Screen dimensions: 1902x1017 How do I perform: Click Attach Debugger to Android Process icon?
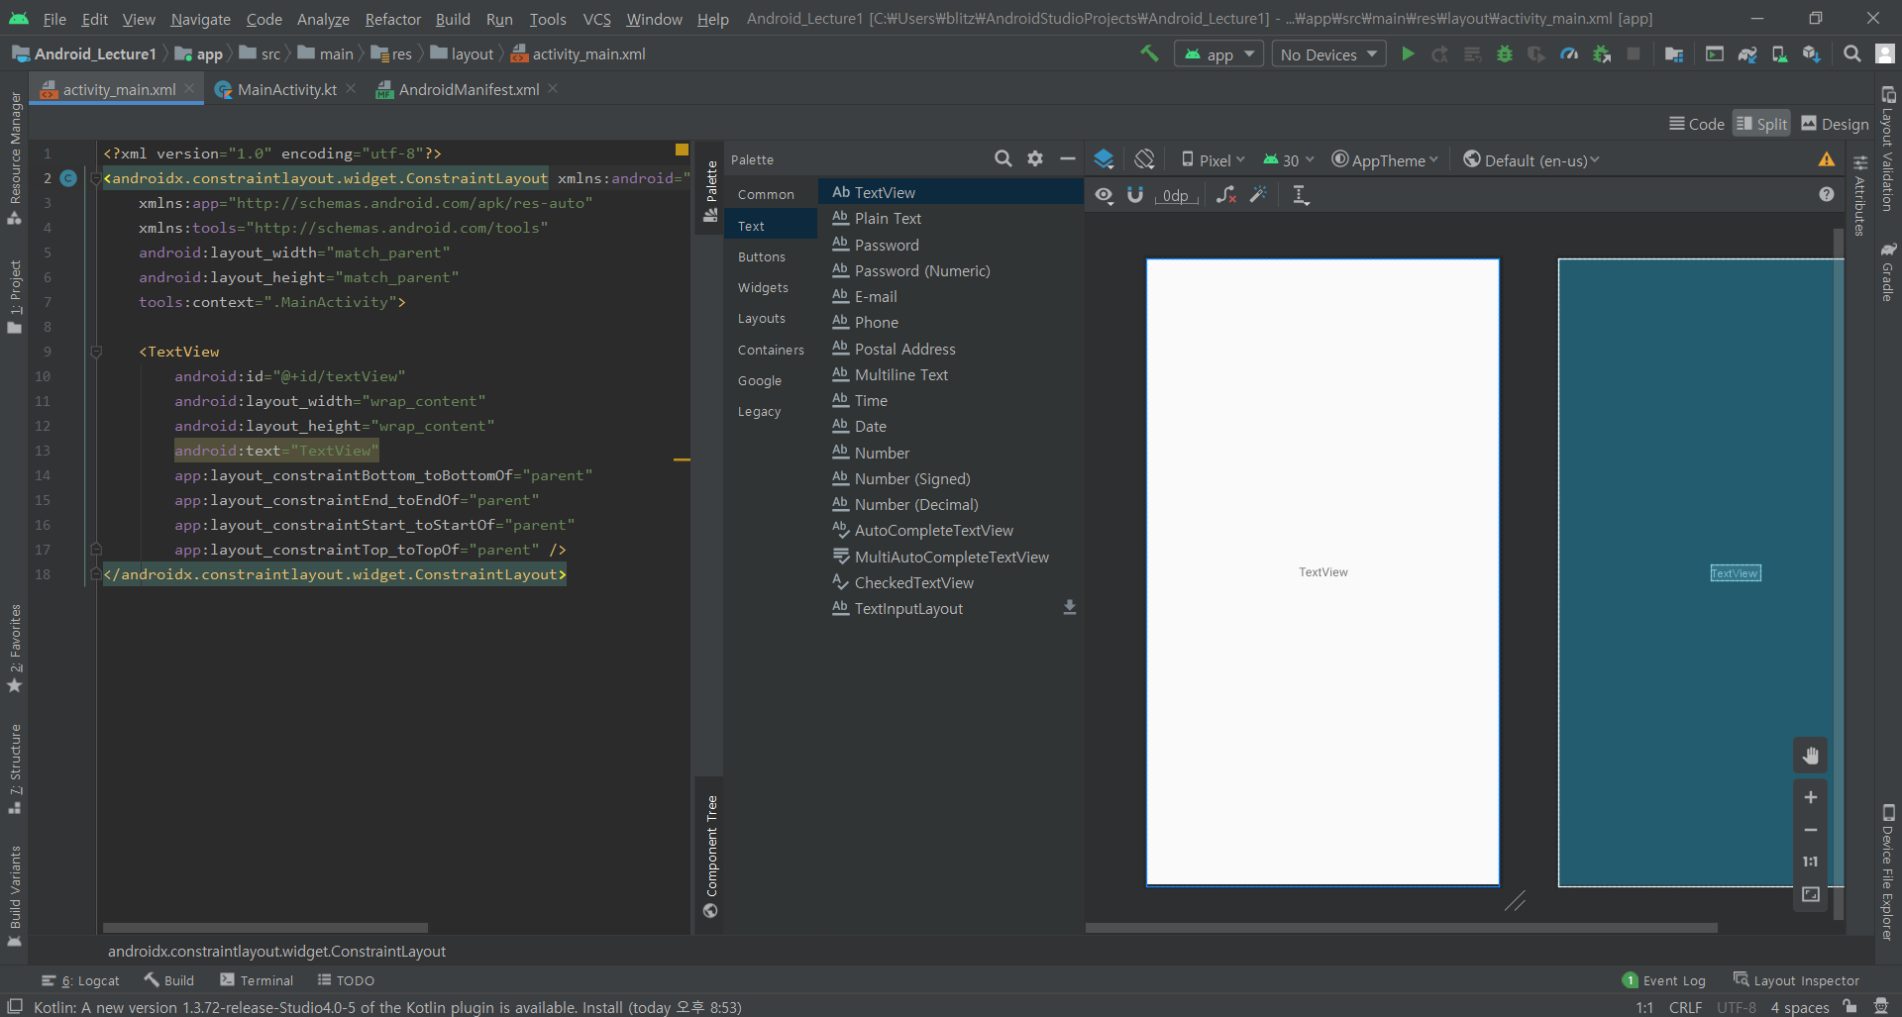1602,54
